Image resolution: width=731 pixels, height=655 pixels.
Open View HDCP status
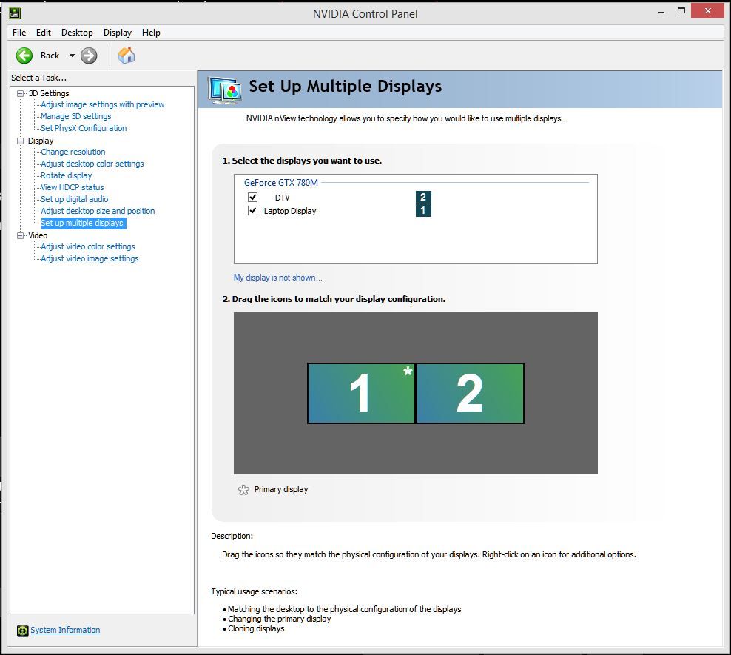pos(73,187)
